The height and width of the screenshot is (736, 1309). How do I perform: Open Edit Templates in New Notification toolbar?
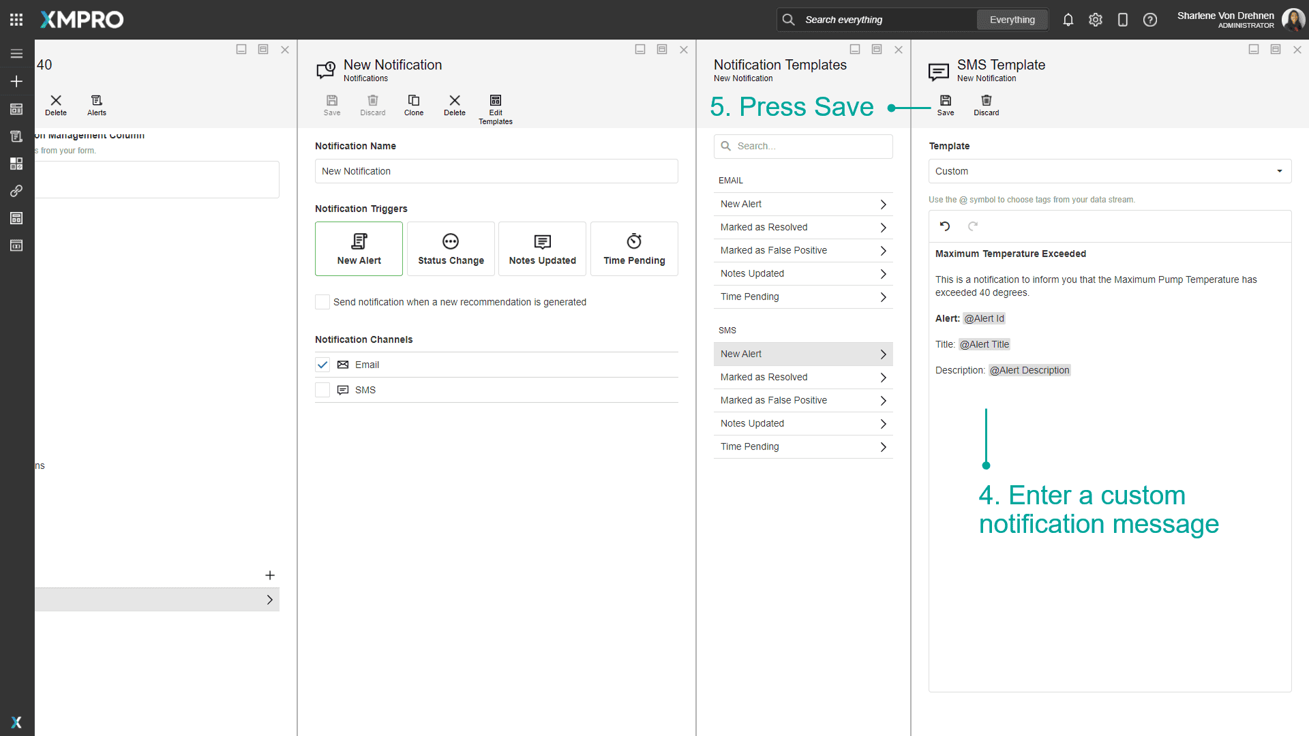pyautogui.click(x=495, y=109)
